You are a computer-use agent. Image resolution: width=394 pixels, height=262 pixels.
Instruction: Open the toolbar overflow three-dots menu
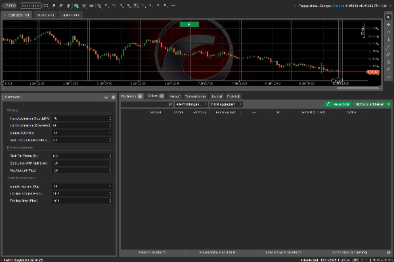pyautogui.click(x=173, y=5)
